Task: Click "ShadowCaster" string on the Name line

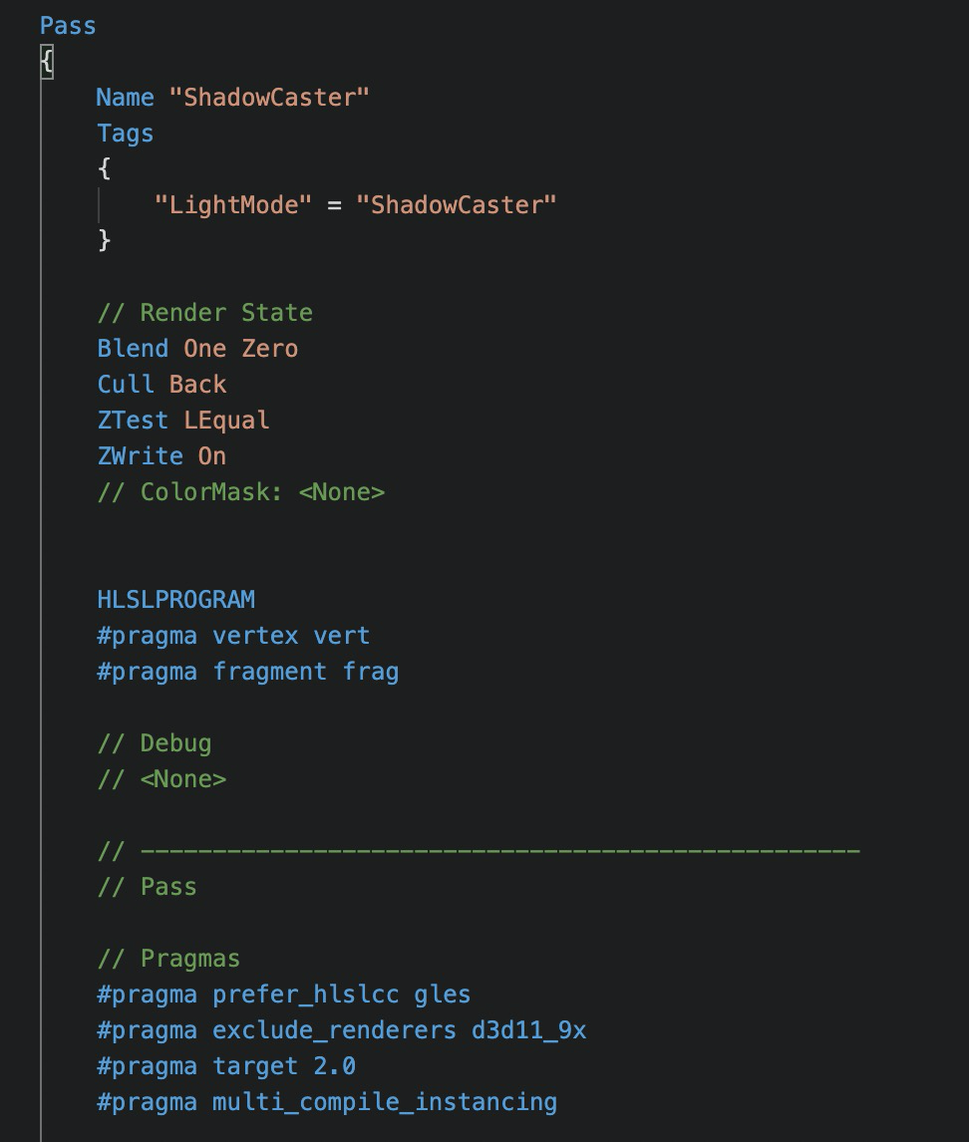Action: coord(269,98)
